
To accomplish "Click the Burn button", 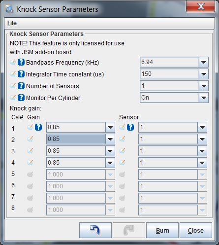I will tap(162, 230).
